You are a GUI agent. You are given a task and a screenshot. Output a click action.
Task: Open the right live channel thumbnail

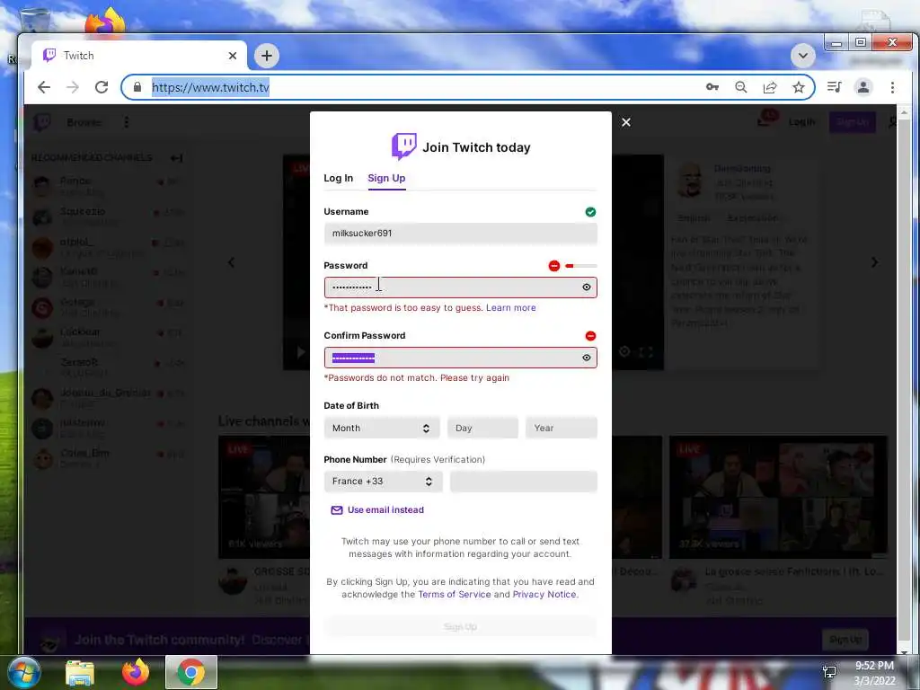tap(778, 497)
